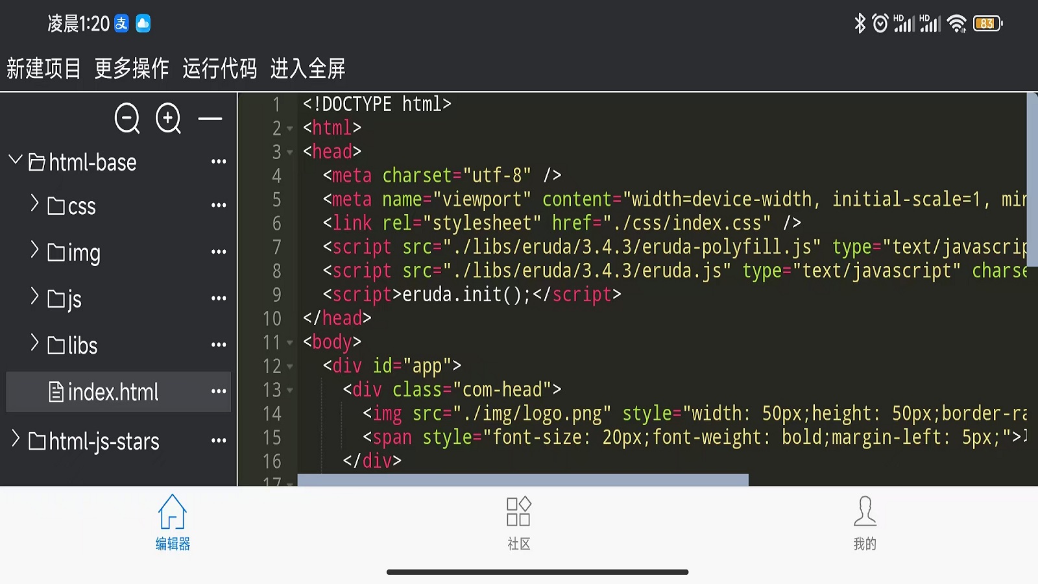
Task: Fold the head tag at line 3
Action: click(290, 152)
